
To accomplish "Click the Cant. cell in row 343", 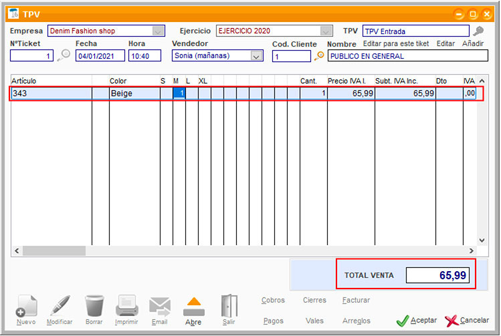I will [314, 93].
